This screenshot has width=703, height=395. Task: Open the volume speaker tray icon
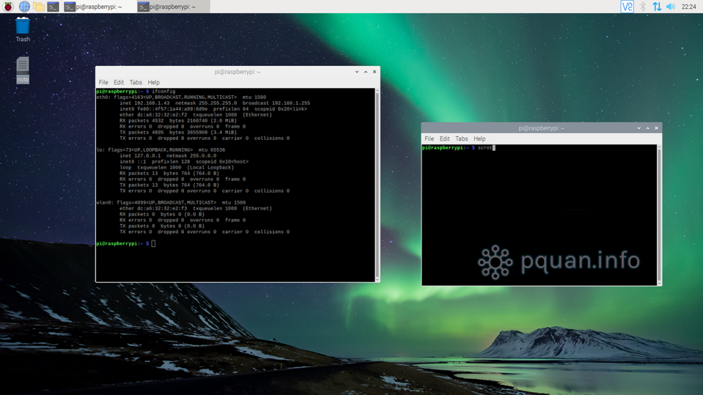(x=671, y=7)
